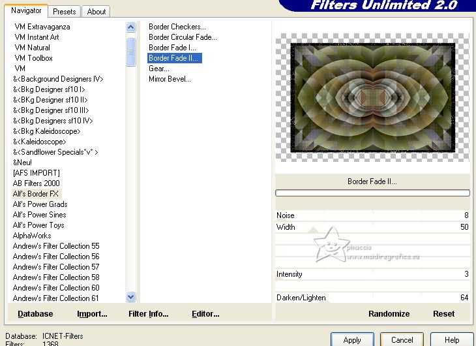Select &<Bkg Designers sf10 IV> category
Viewport: 476px width, 346px height.
pyautogui.click(x=53, y=120)
